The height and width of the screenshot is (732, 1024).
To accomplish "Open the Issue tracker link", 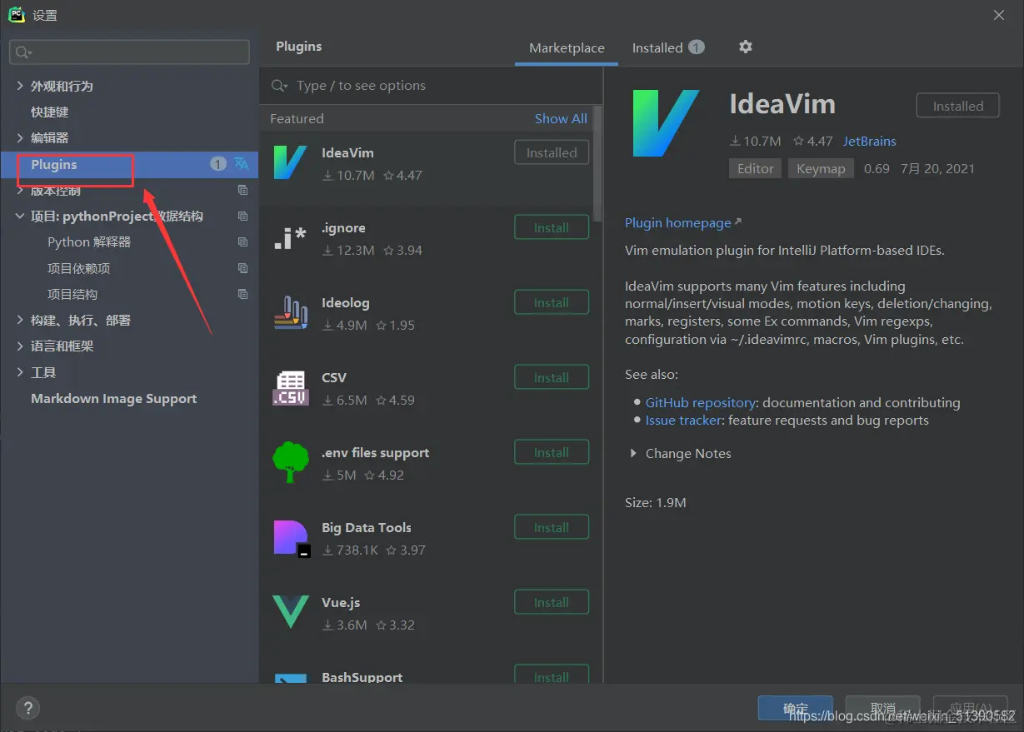I will [x=683, y=420].
